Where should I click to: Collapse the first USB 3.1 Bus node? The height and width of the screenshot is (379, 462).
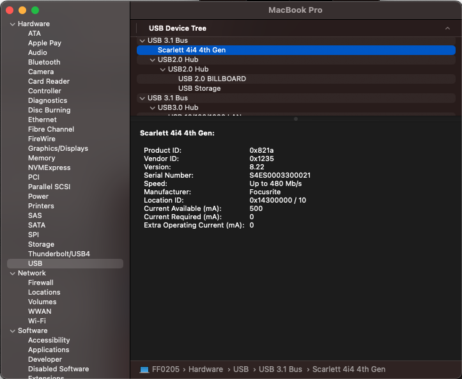[x=142, y=41]
